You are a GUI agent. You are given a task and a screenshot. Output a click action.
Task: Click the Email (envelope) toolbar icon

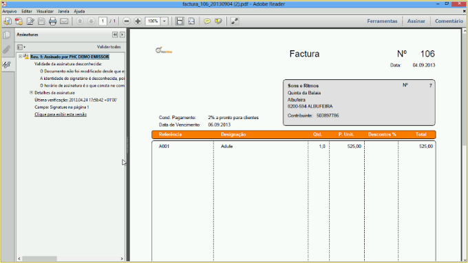[64, 21]
